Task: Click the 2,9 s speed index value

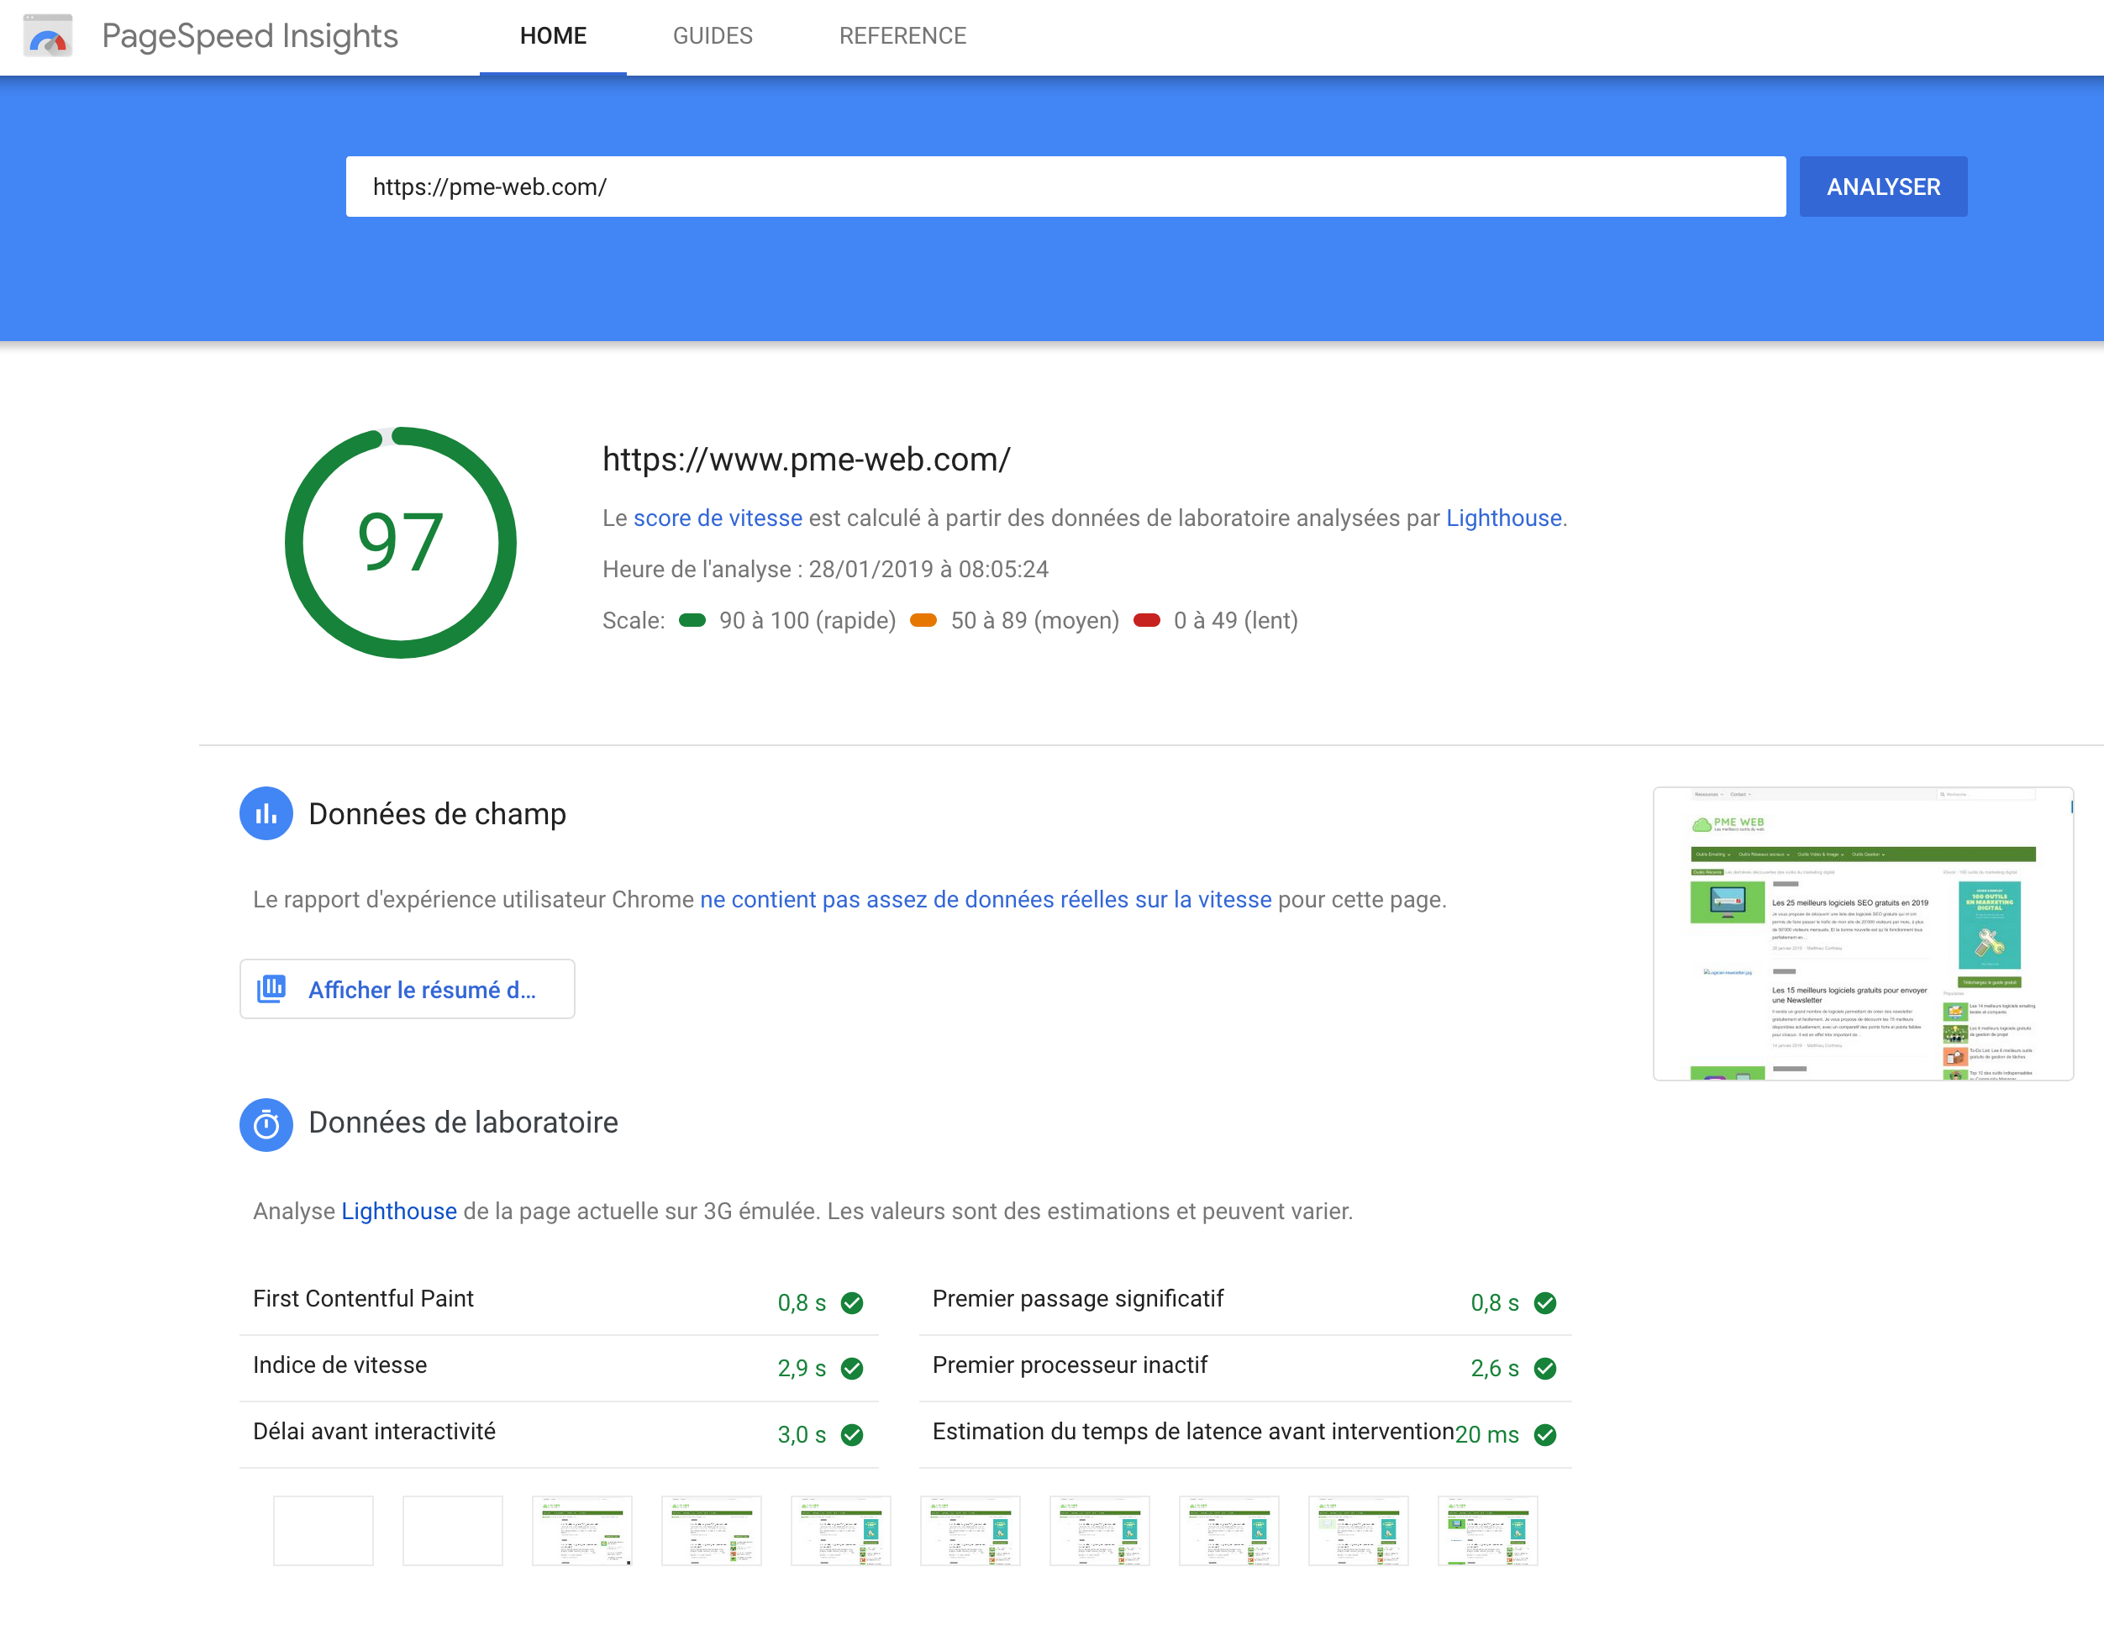Action: (802, 1369)
